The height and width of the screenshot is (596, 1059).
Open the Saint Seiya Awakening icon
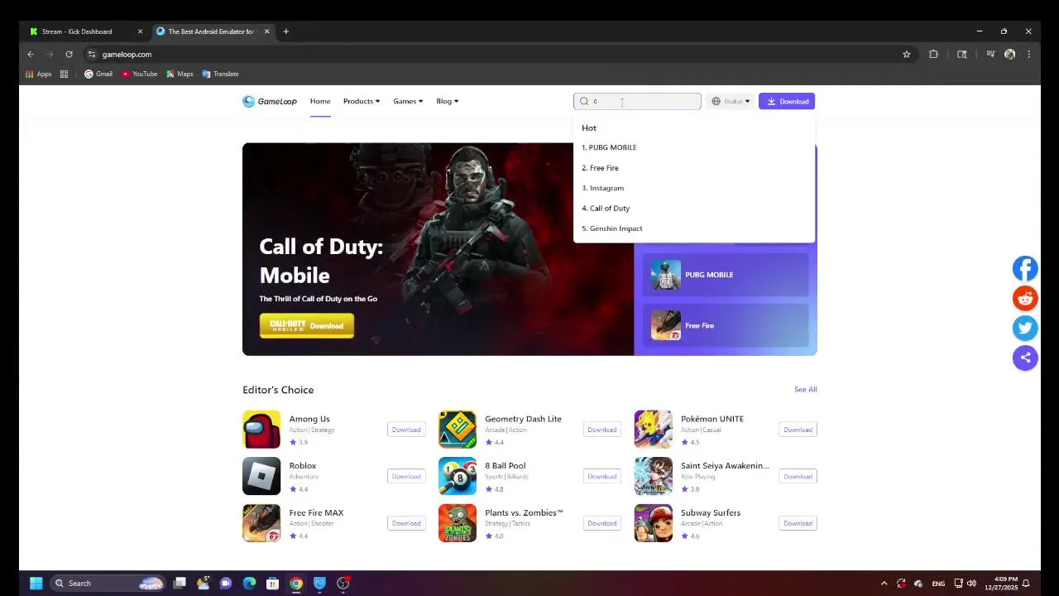pyautogui.click(x=653, y=476)
